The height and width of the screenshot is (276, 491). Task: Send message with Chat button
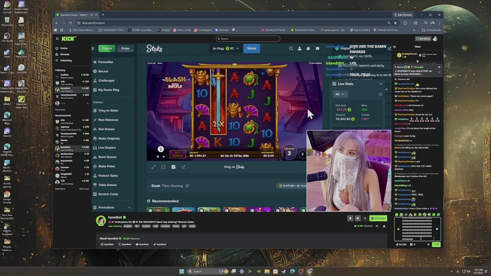point(436,245)
